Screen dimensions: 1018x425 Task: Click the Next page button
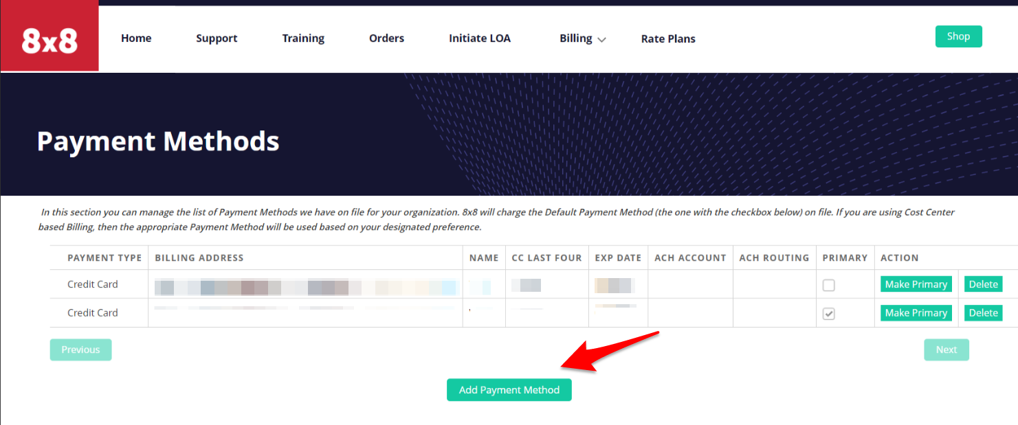(x=946, y=349)
